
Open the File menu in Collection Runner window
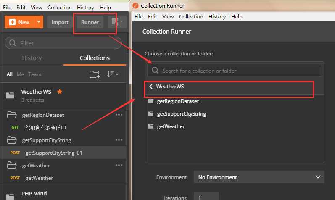(138, 17)
